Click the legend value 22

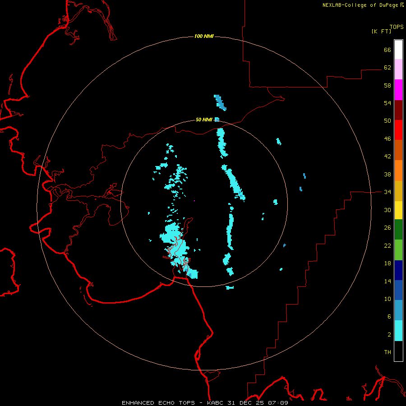pyautogui.click(x=388, y=246)
